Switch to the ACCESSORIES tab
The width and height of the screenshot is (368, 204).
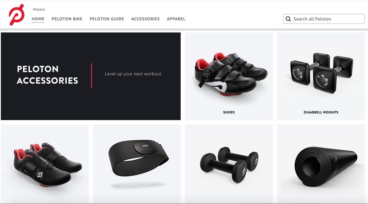pyautogui.click(x=145, y=19)
